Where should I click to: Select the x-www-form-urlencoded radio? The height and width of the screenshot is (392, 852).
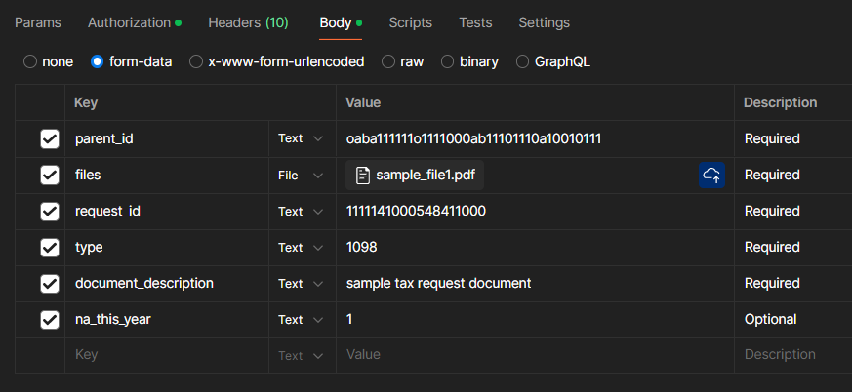(x=196, y=61)
